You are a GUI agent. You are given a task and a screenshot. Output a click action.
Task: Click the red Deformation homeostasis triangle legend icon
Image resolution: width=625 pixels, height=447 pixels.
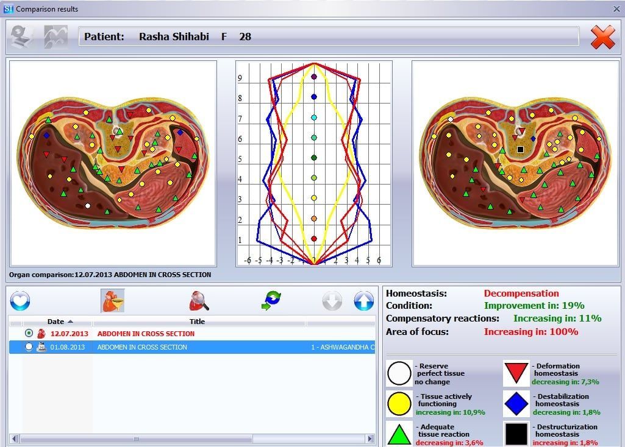pyautogui.click(x=515, y=373)
